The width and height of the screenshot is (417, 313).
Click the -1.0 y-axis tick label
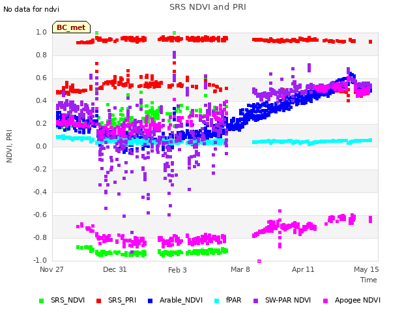point(40,260)
